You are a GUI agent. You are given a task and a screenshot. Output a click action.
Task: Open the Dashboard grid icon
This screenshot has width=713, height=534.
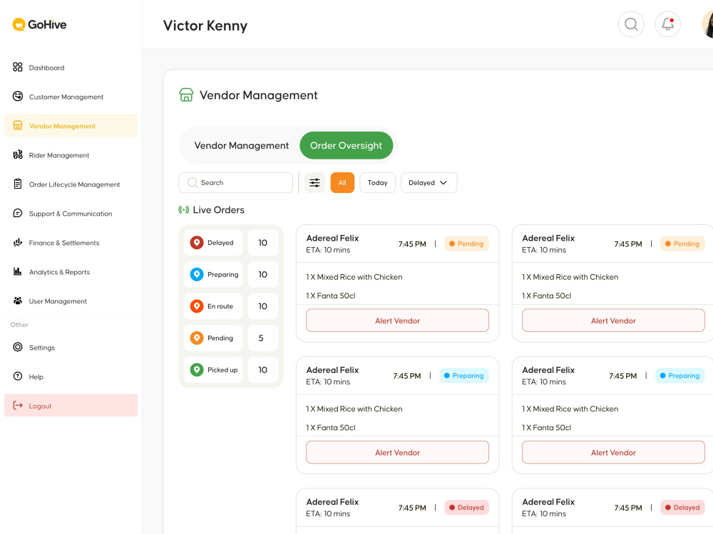click(x=18, y=67)
